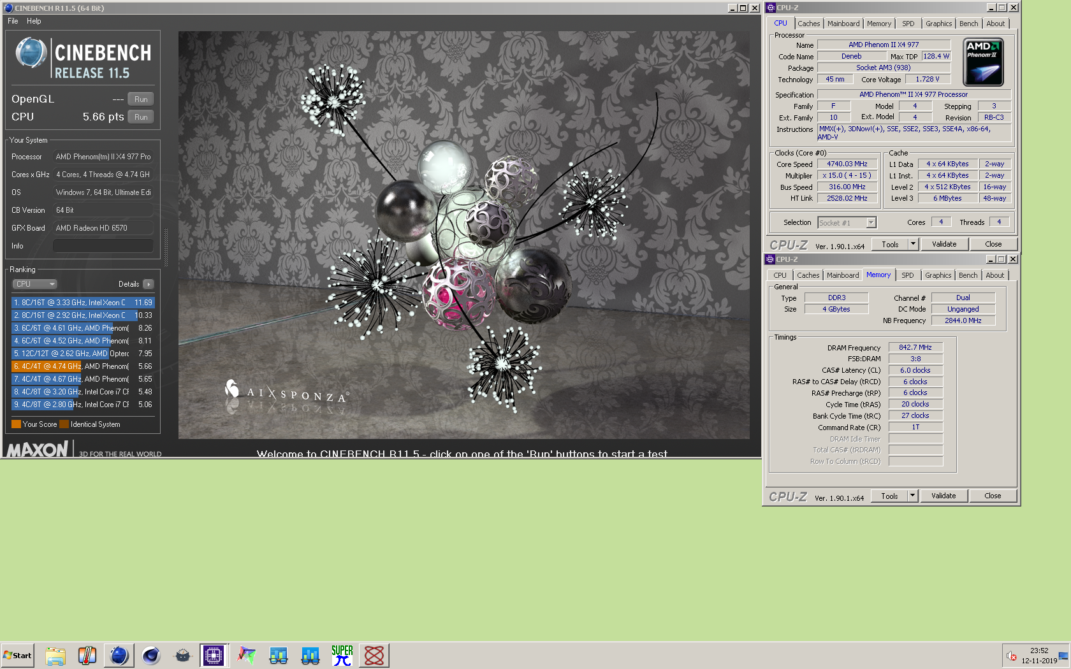Open About tab in the top CPU-Z window
The width and height of the screenshot is (1071, 669).
996,24
